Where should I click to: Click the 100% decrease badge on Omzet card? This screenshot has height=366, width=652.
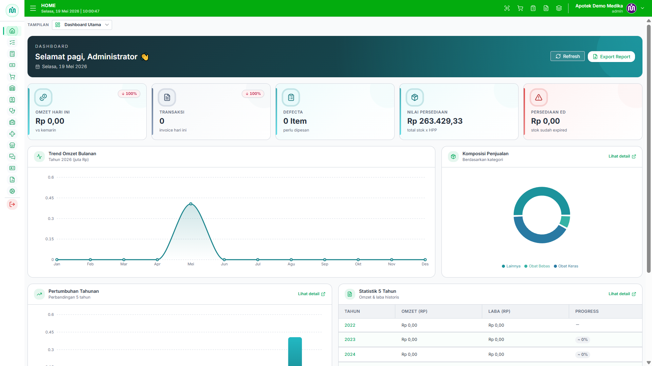click(x=129, y=94)
